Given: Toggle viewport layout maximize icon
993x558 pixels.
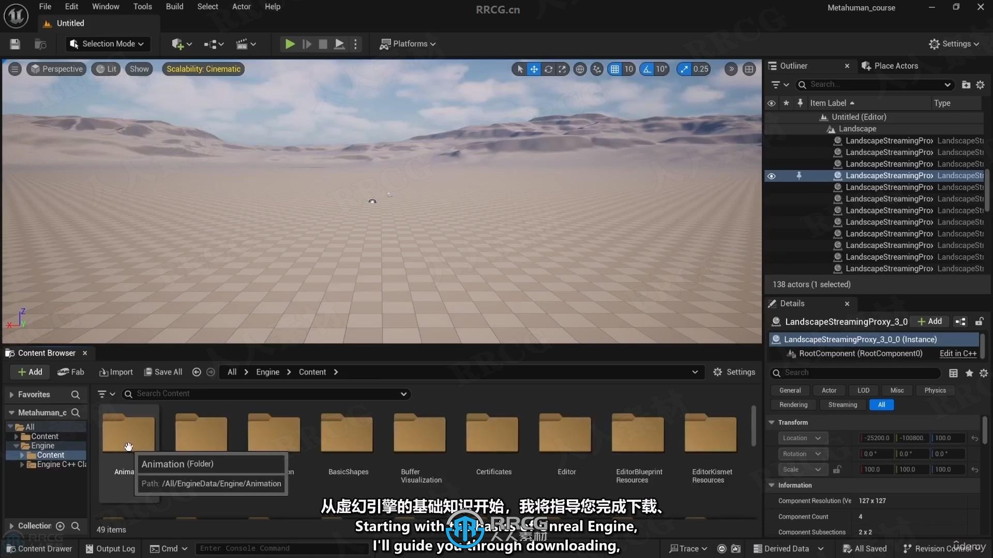Looking at the screenshot, I should click(749, 69).
